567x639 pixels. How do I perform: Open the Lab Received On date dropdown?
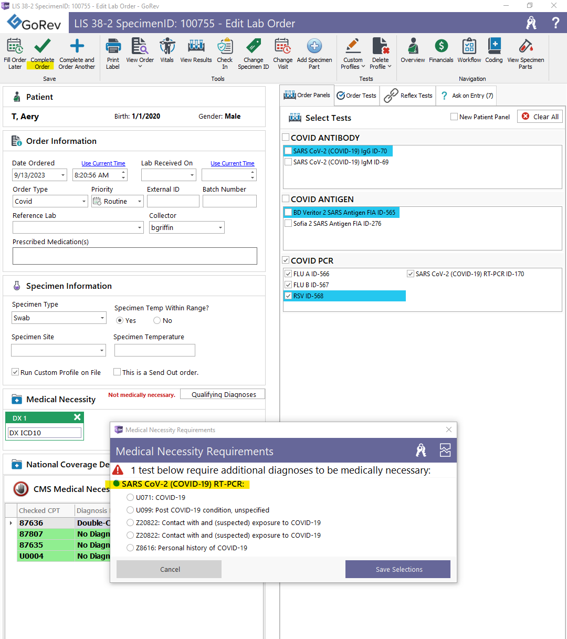coord(192,175)
